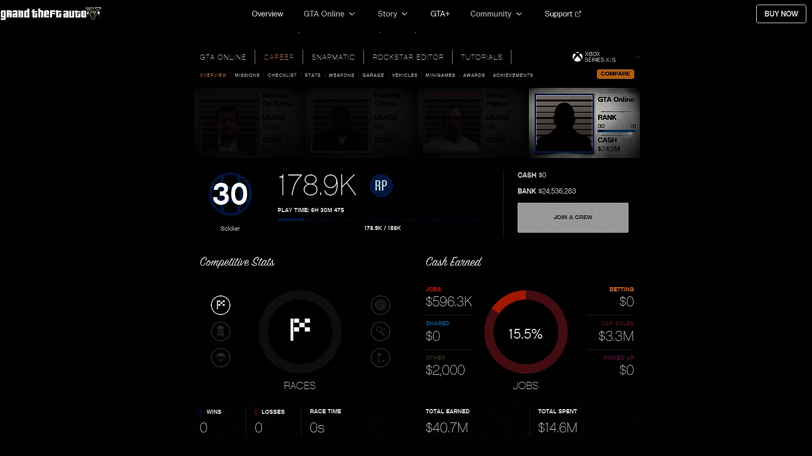Screen dimensions: 812x456
Task: Click the large Races flag in the ring
Action: coord(300,329)
